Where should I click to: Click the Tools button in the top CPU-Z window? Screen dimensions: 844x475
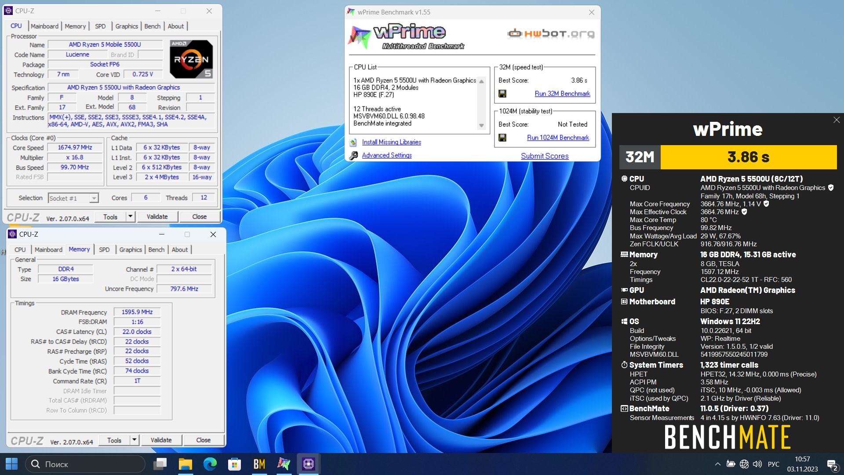(110, 216)
